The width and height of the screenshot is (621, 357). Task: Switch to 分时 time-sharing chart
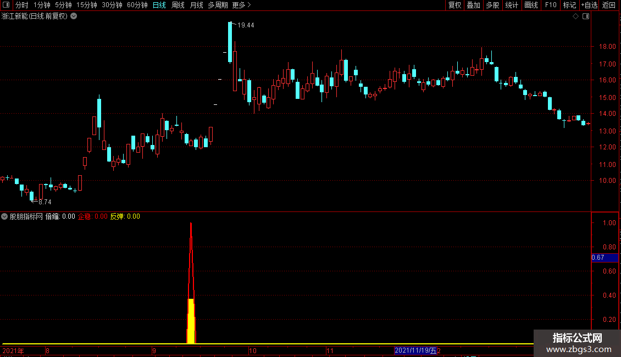tap(22, 5)
